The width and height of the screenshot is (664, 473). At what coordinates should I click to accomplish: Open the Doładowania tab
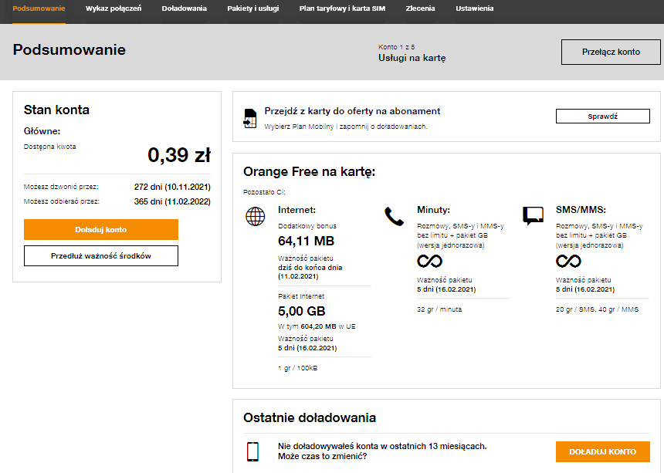click(x=184, y=8)
